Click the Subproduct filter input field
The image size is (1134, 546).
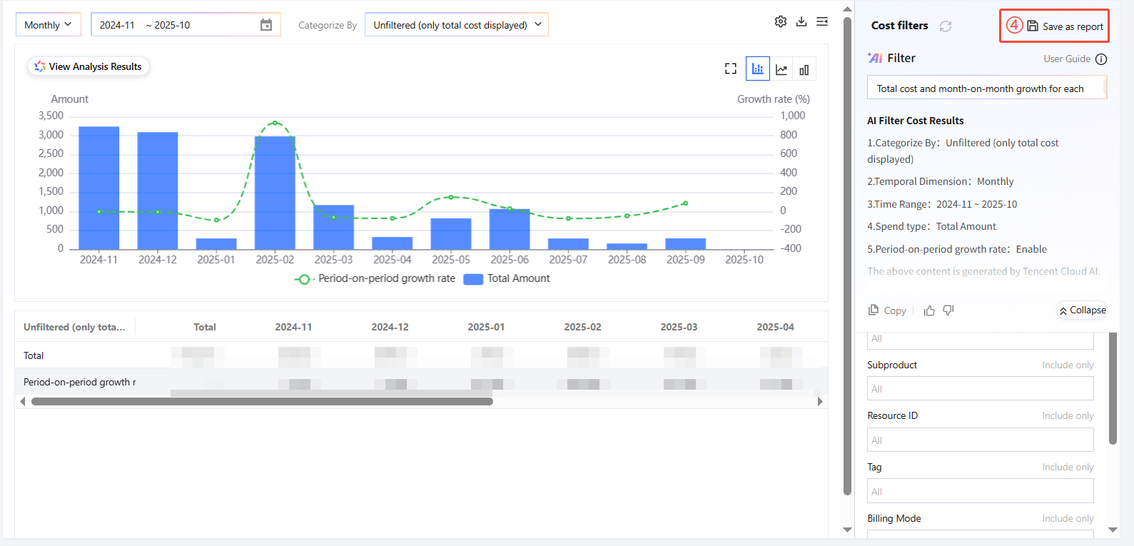[x=980, y=389]
